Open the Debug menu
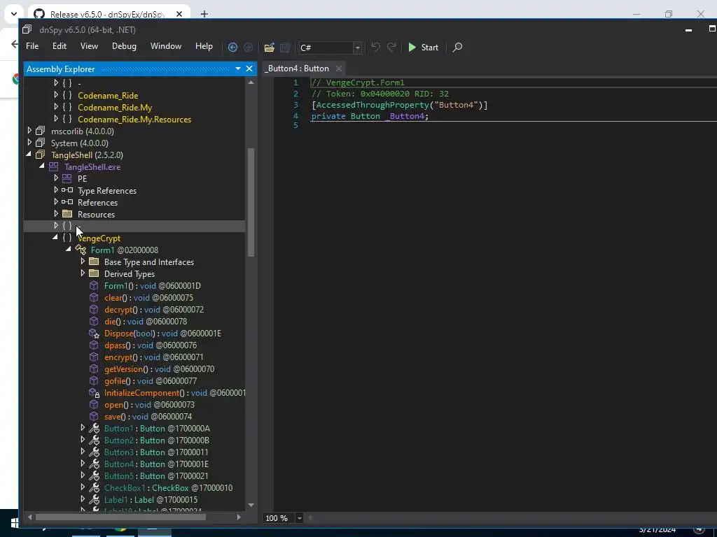This screenshot has height=537, width=717. 124,46
